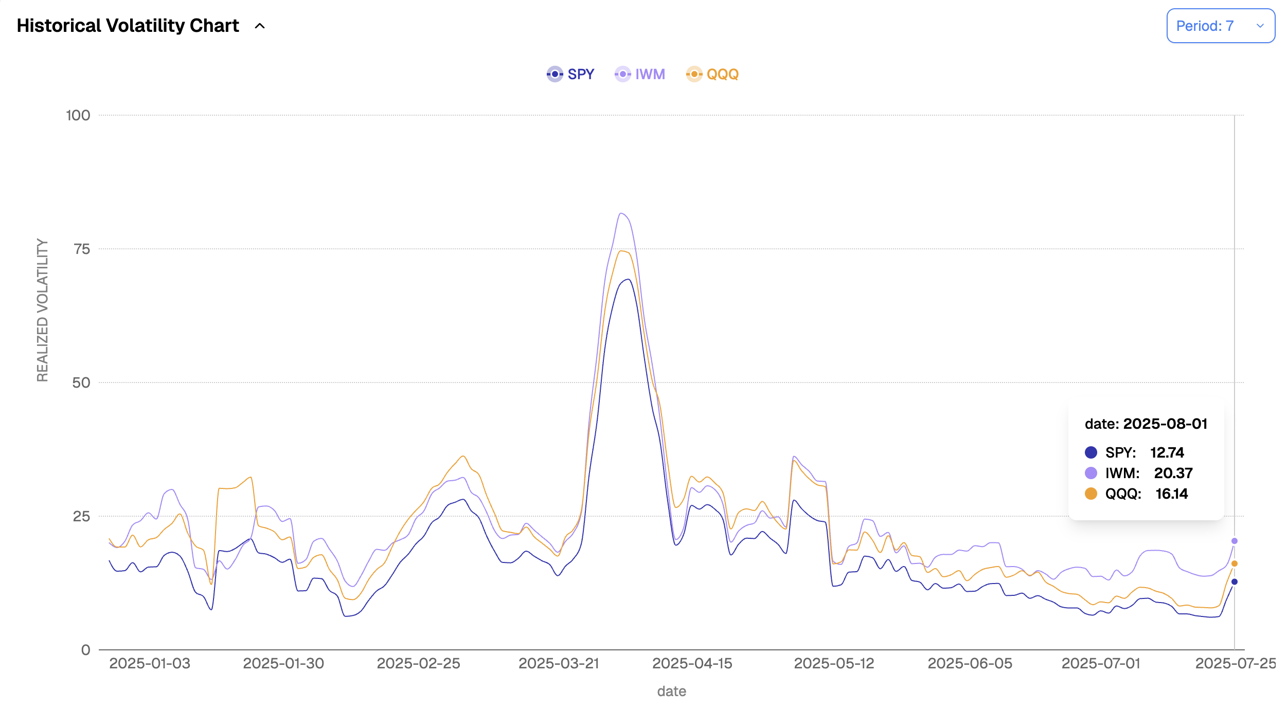
Task: Click the SPY color dot in tooltip
Action: click(x=1091, y=452)
